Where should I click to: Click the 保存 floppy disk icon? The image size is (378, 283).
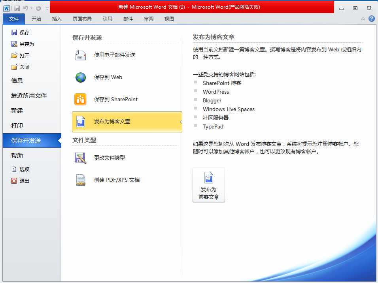tap(14, 32)
